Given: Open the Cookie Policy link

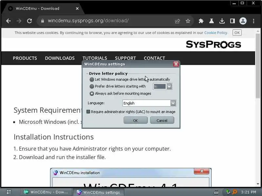Looking at the screenshot, I should pyautogui.click(x=216, y=33).
